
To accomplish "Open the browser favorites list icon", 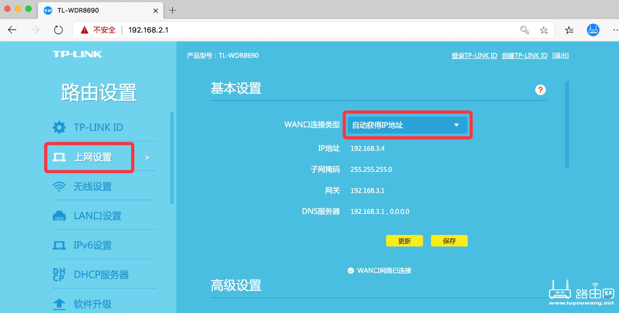I will click(x=569, y=30).
